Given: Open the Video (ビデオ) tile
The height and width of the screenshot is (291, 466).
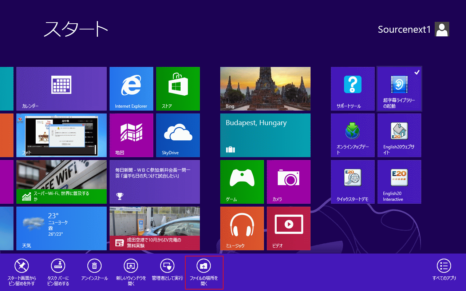Looking at the screenshot, I should click(x=289, y=228).
